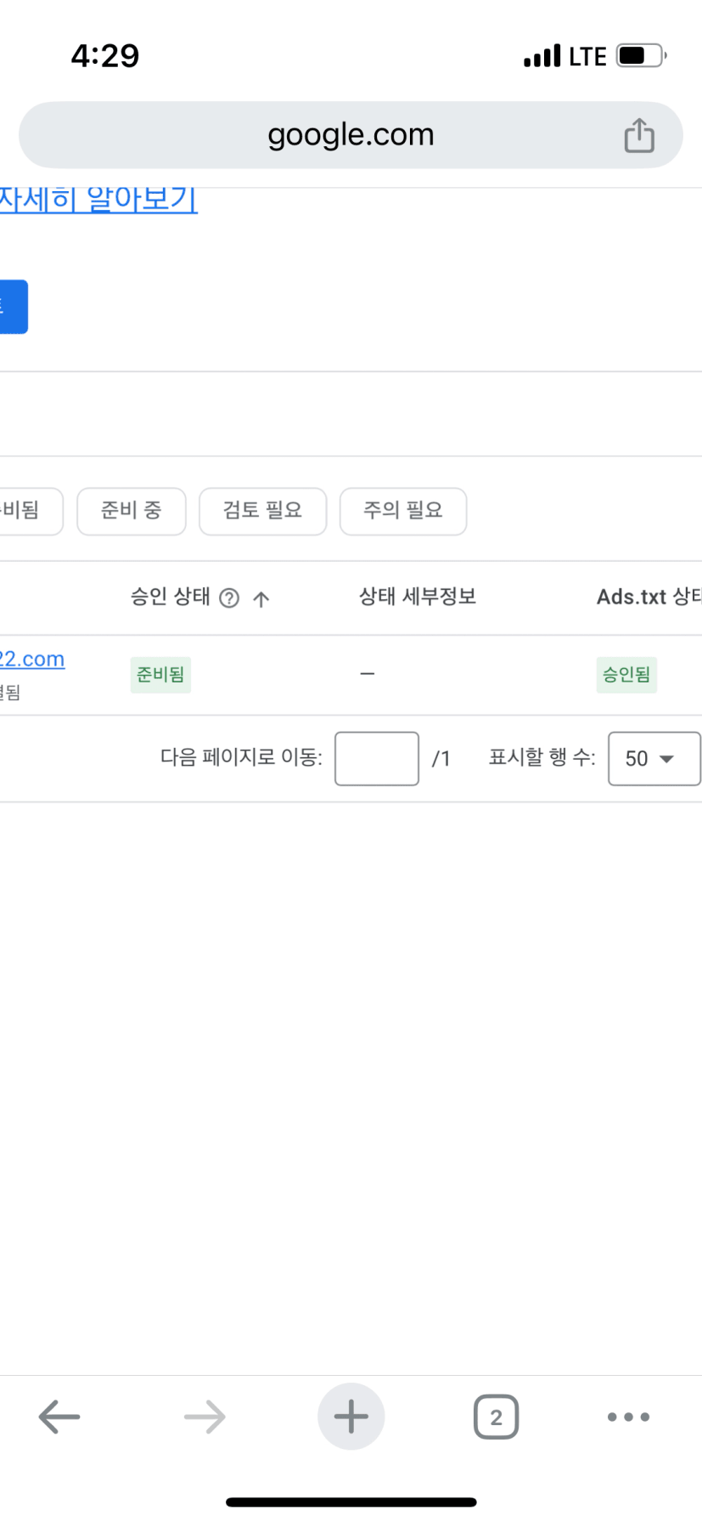Click the 상태 세부정보 column header
Viewport: 702px width, 1522px height.
418,597
